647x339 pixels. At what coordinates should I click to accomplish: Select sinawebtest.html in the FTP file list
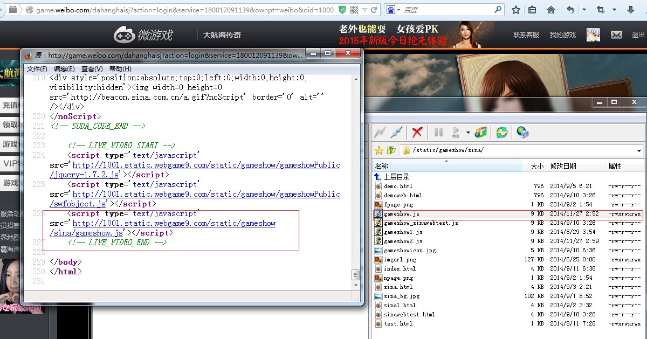pos(508,314)
